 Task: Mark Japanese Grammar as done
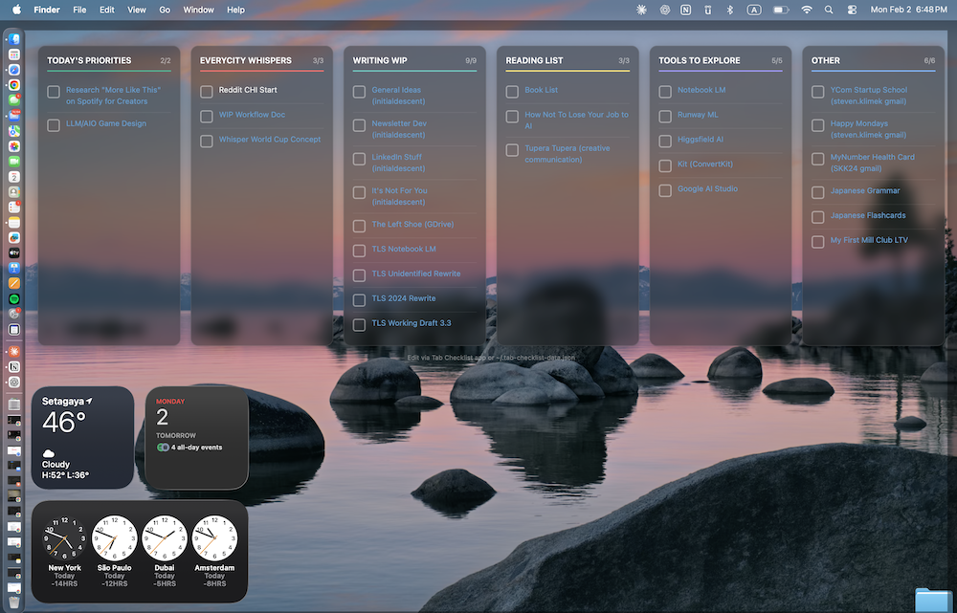pyautogui.click(x=818, y=192)
